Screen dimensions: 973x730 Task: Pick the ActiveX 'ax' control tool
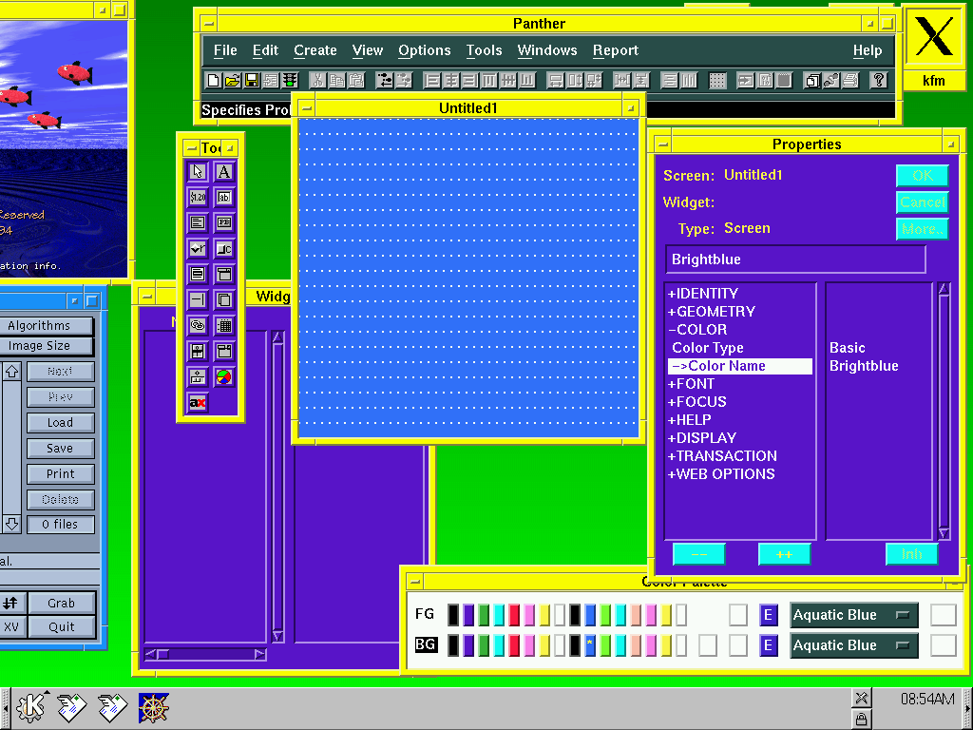click(198, 403)
